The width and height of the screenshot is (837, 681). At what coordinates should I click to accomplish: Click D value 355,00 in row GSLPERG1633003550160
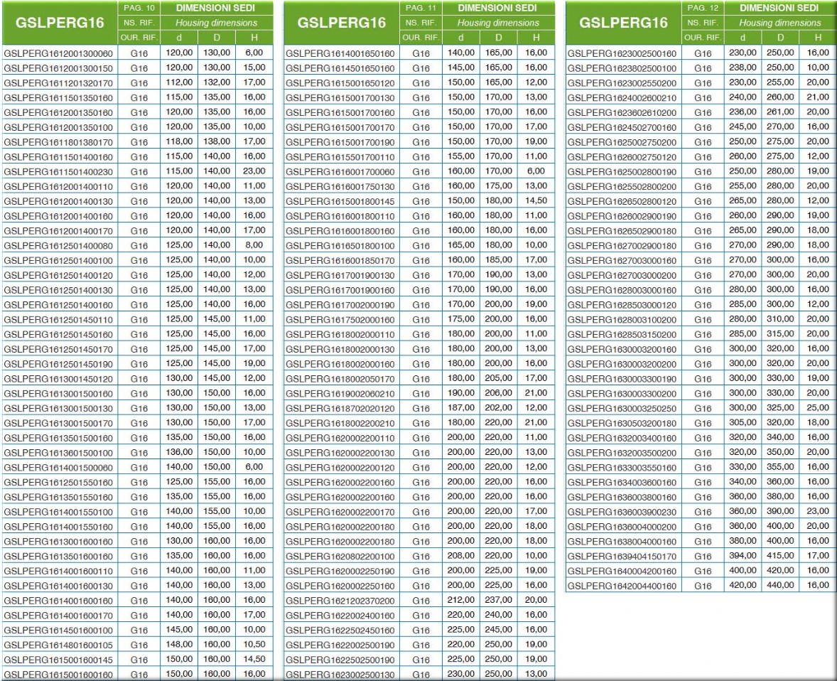tap(780, 467)
